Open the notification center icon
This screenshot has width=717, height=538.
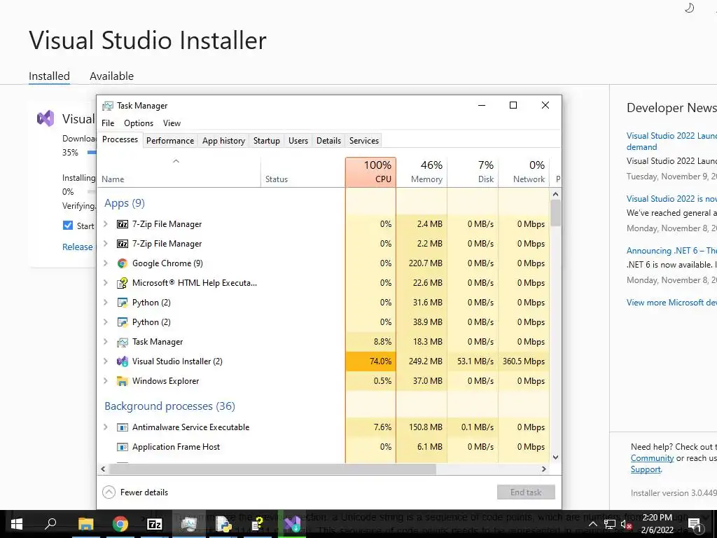[x=695, y=524]
